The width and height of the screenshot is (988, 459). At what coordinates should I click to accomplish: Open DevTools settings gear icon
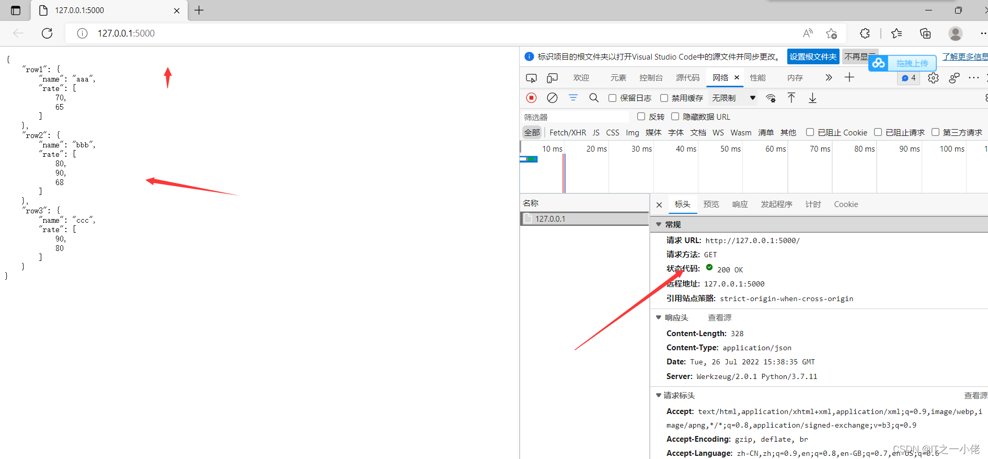(x=933, y=78)
